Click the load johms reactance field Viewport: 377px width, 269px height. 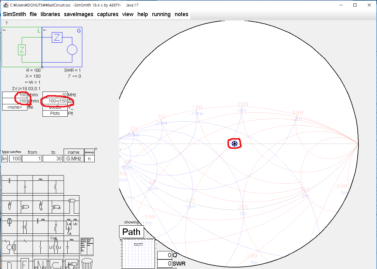(15, 101)
